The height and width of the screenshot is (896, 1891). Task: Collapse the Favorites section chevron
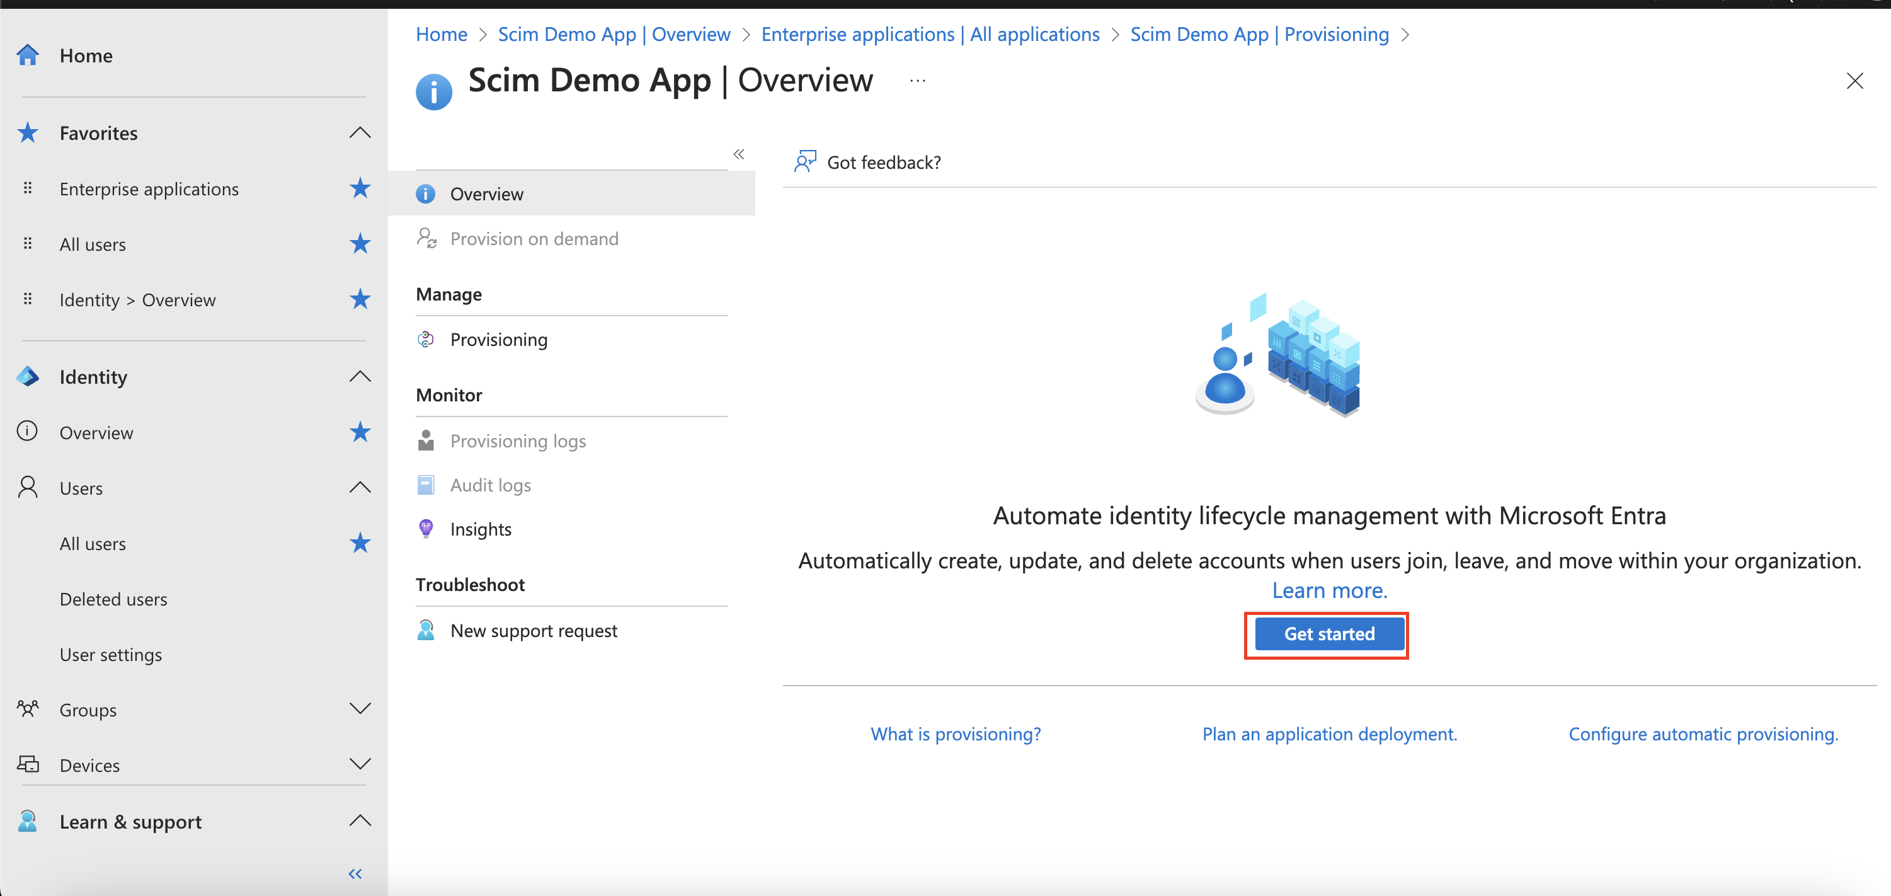point(360,133)
